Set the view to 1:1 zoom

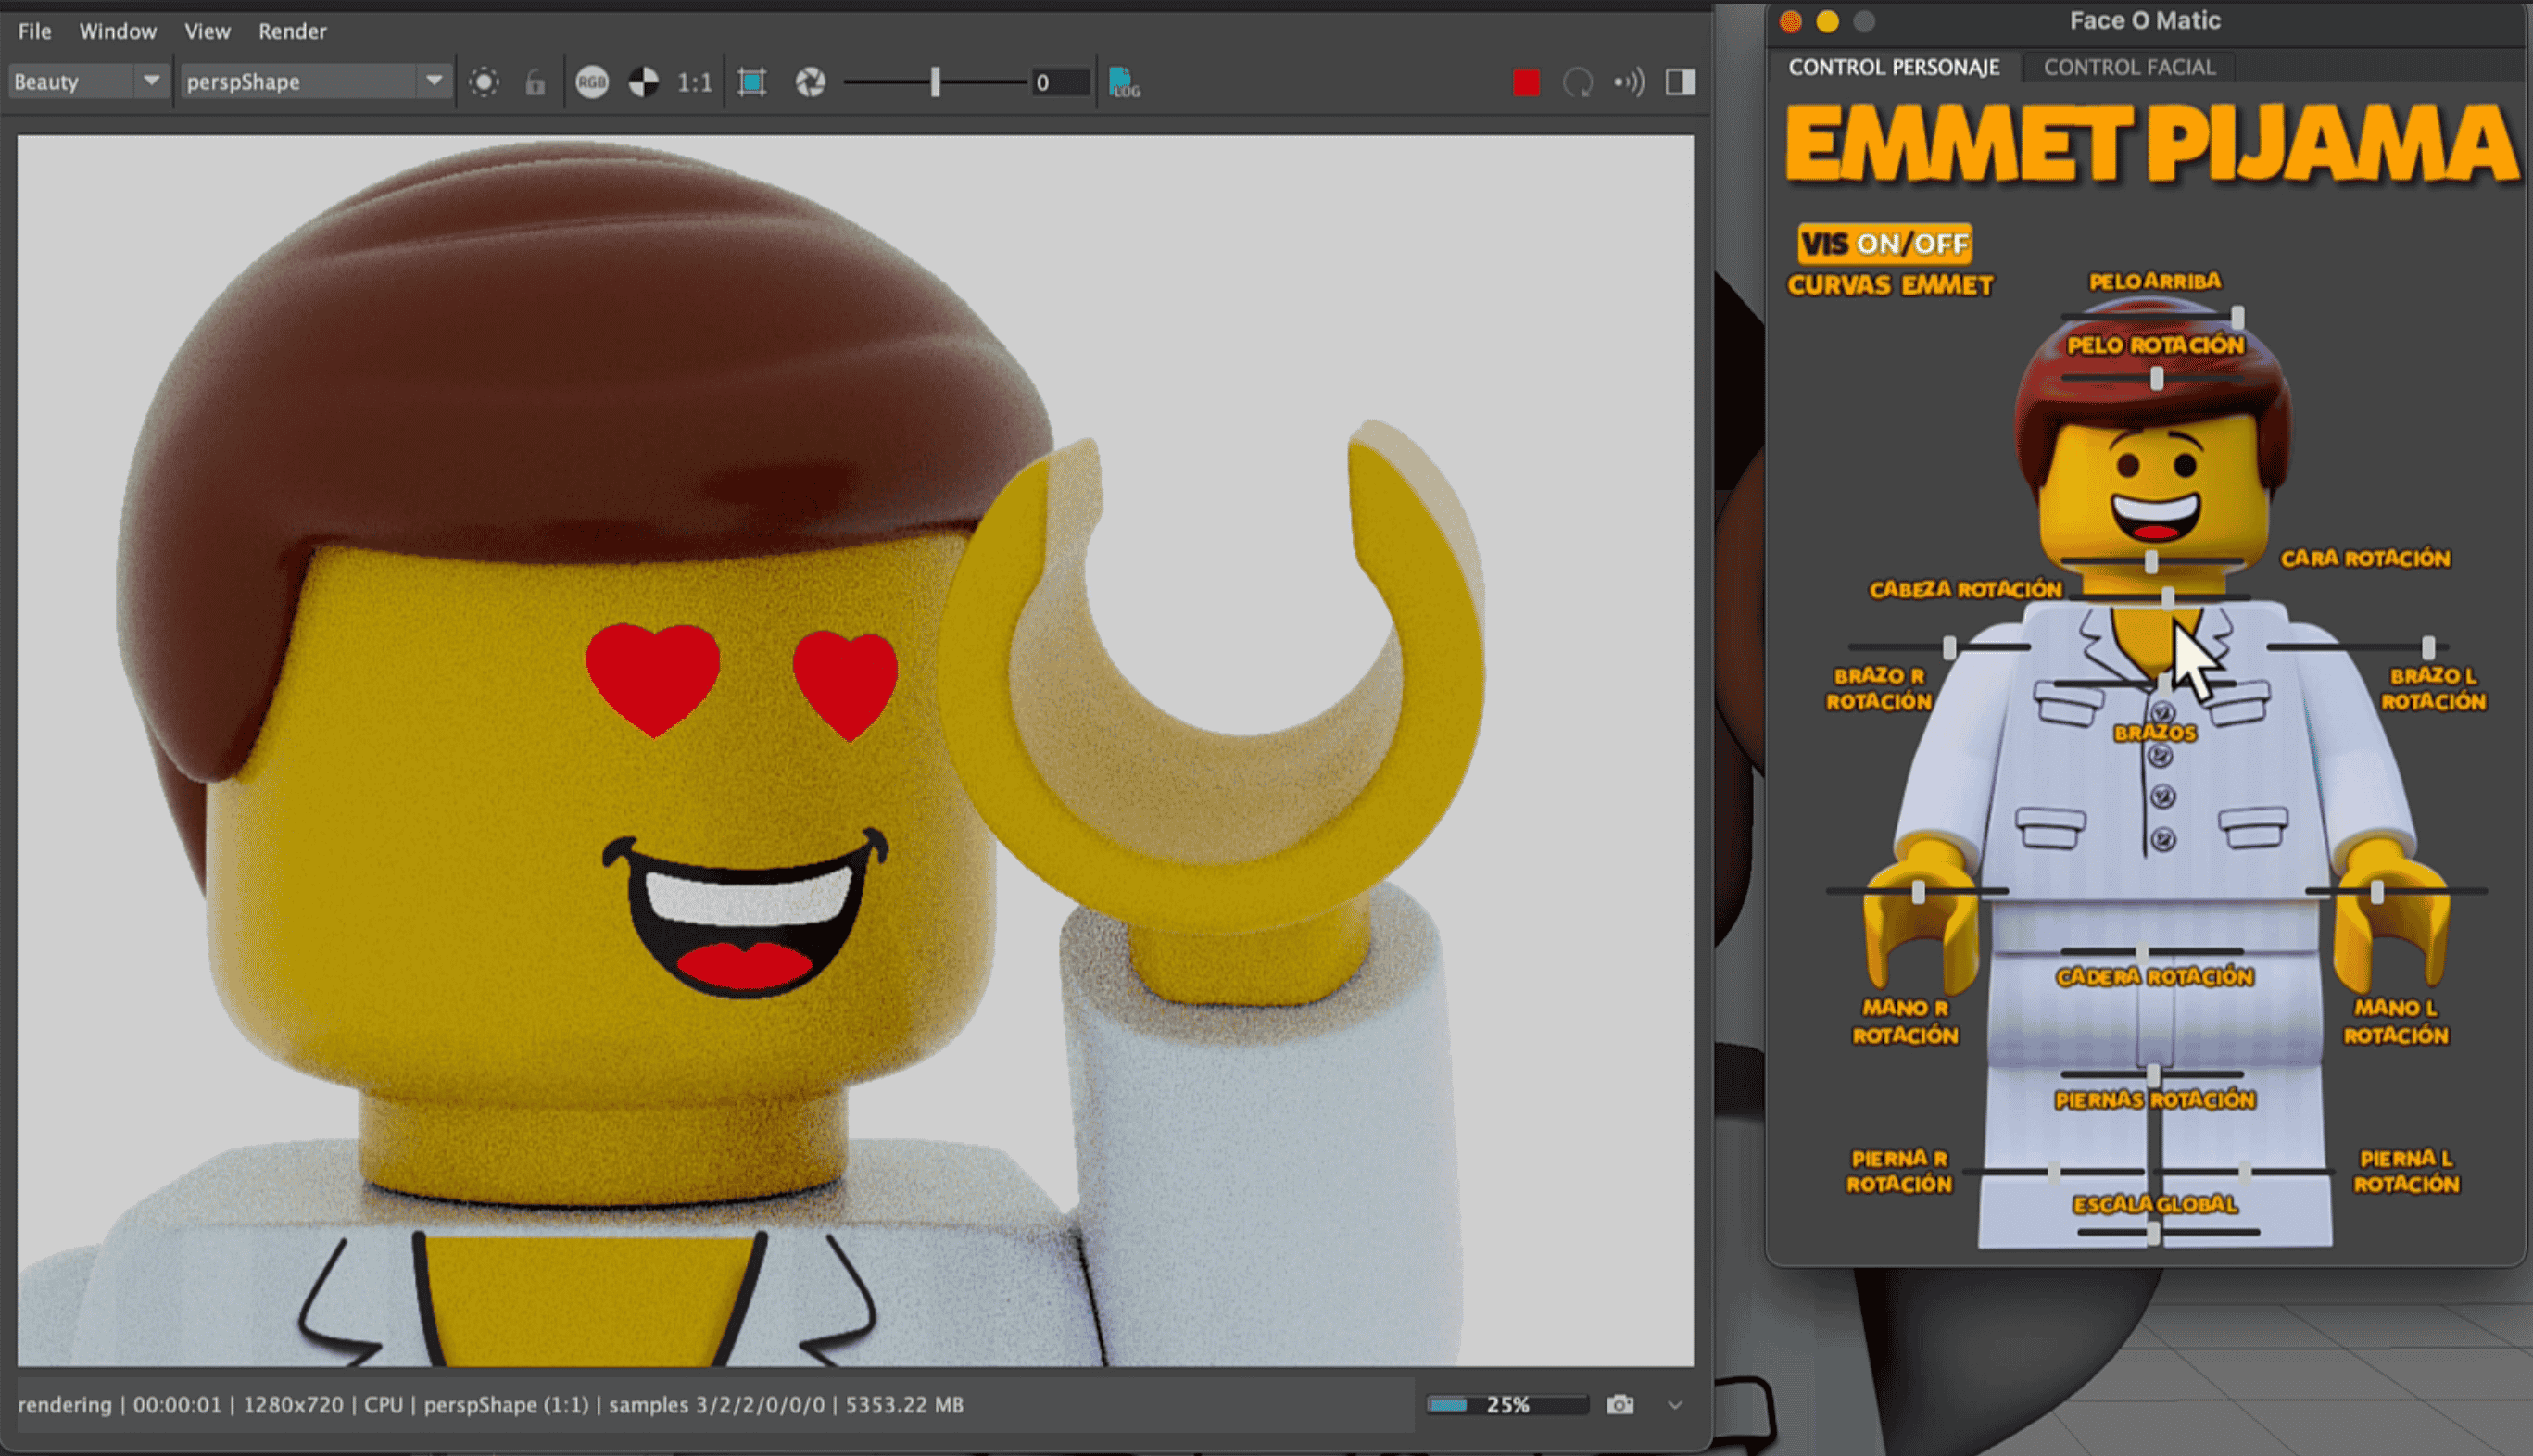pos(694,82)
